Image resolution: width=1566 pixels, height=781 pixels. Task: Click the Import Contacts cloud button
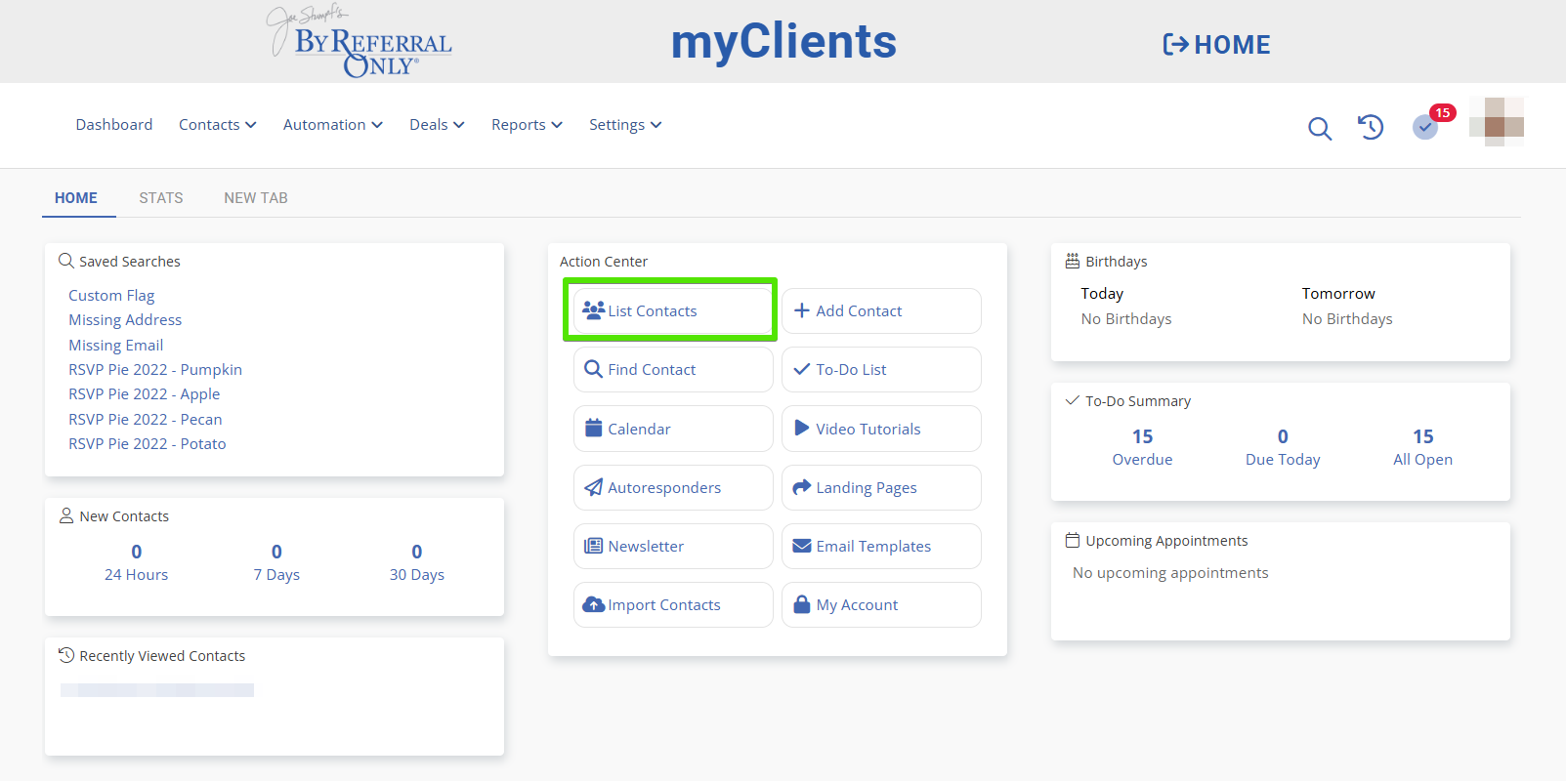point(672,605)
